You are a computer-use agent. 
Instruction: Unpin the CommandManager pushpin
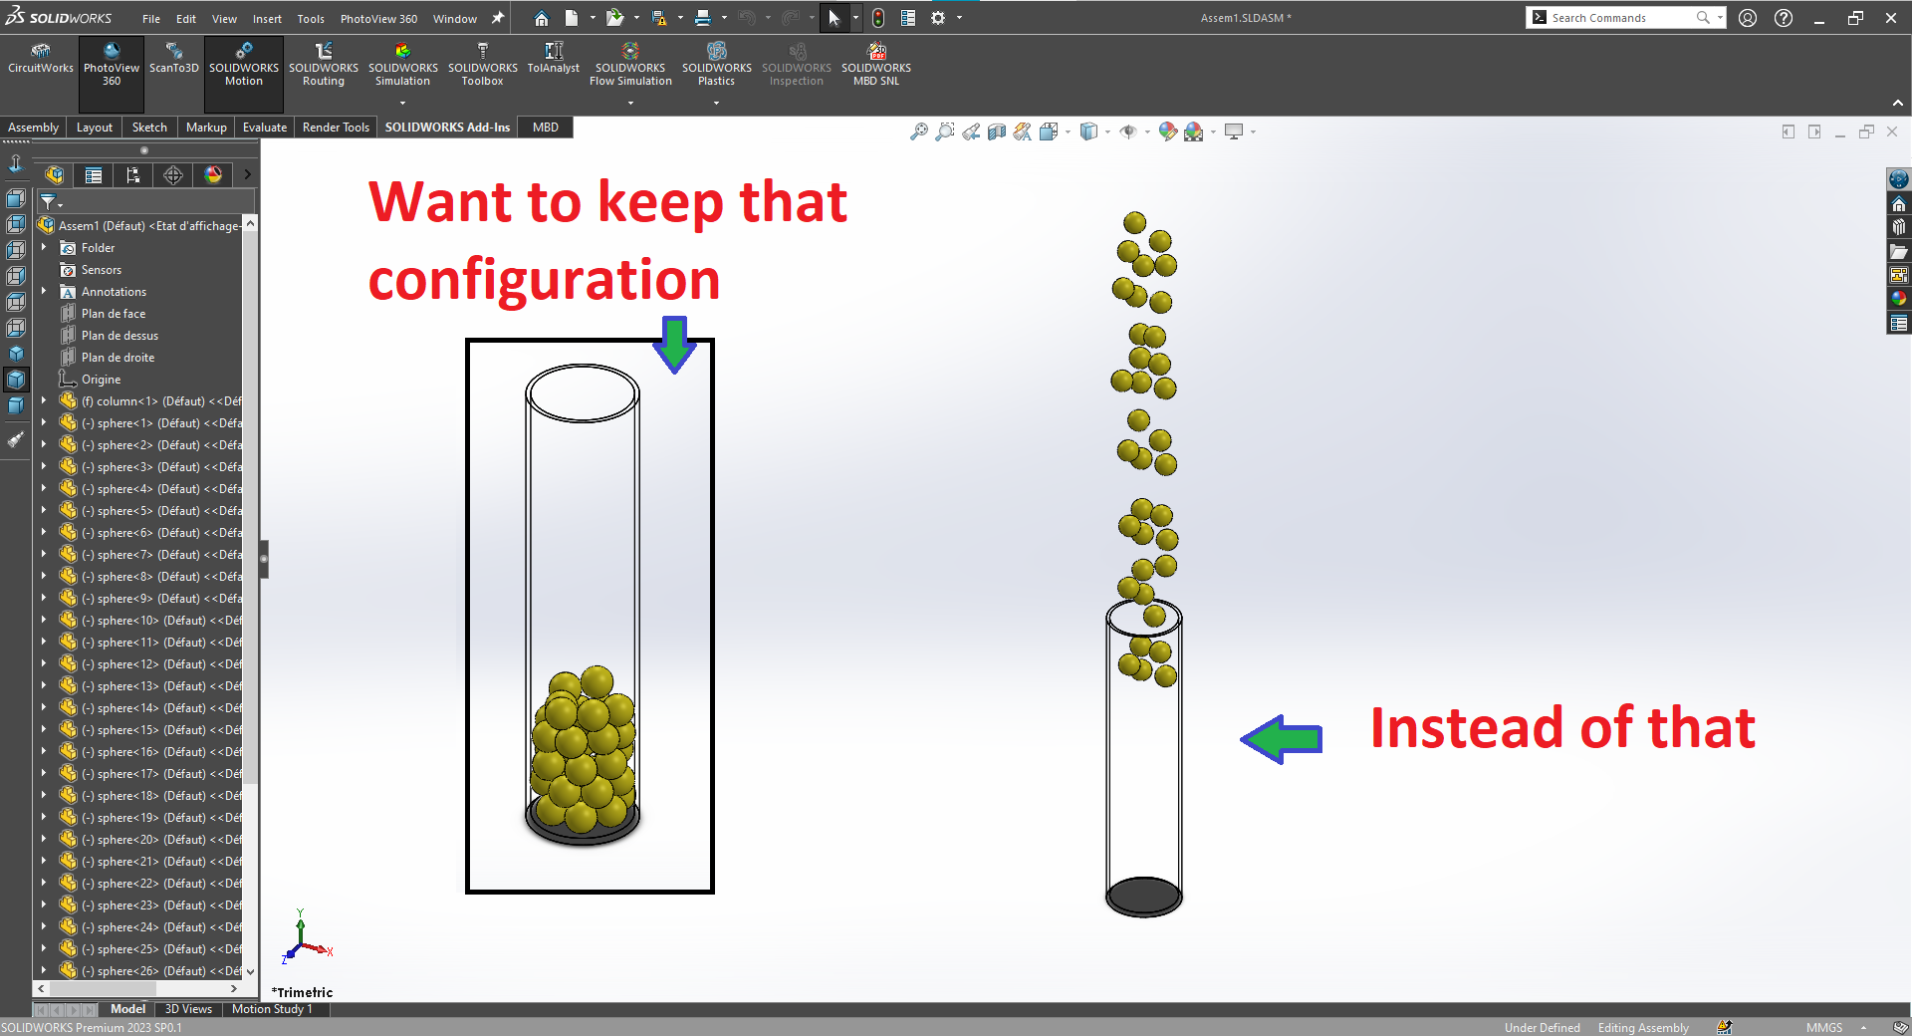click(498, 17)
